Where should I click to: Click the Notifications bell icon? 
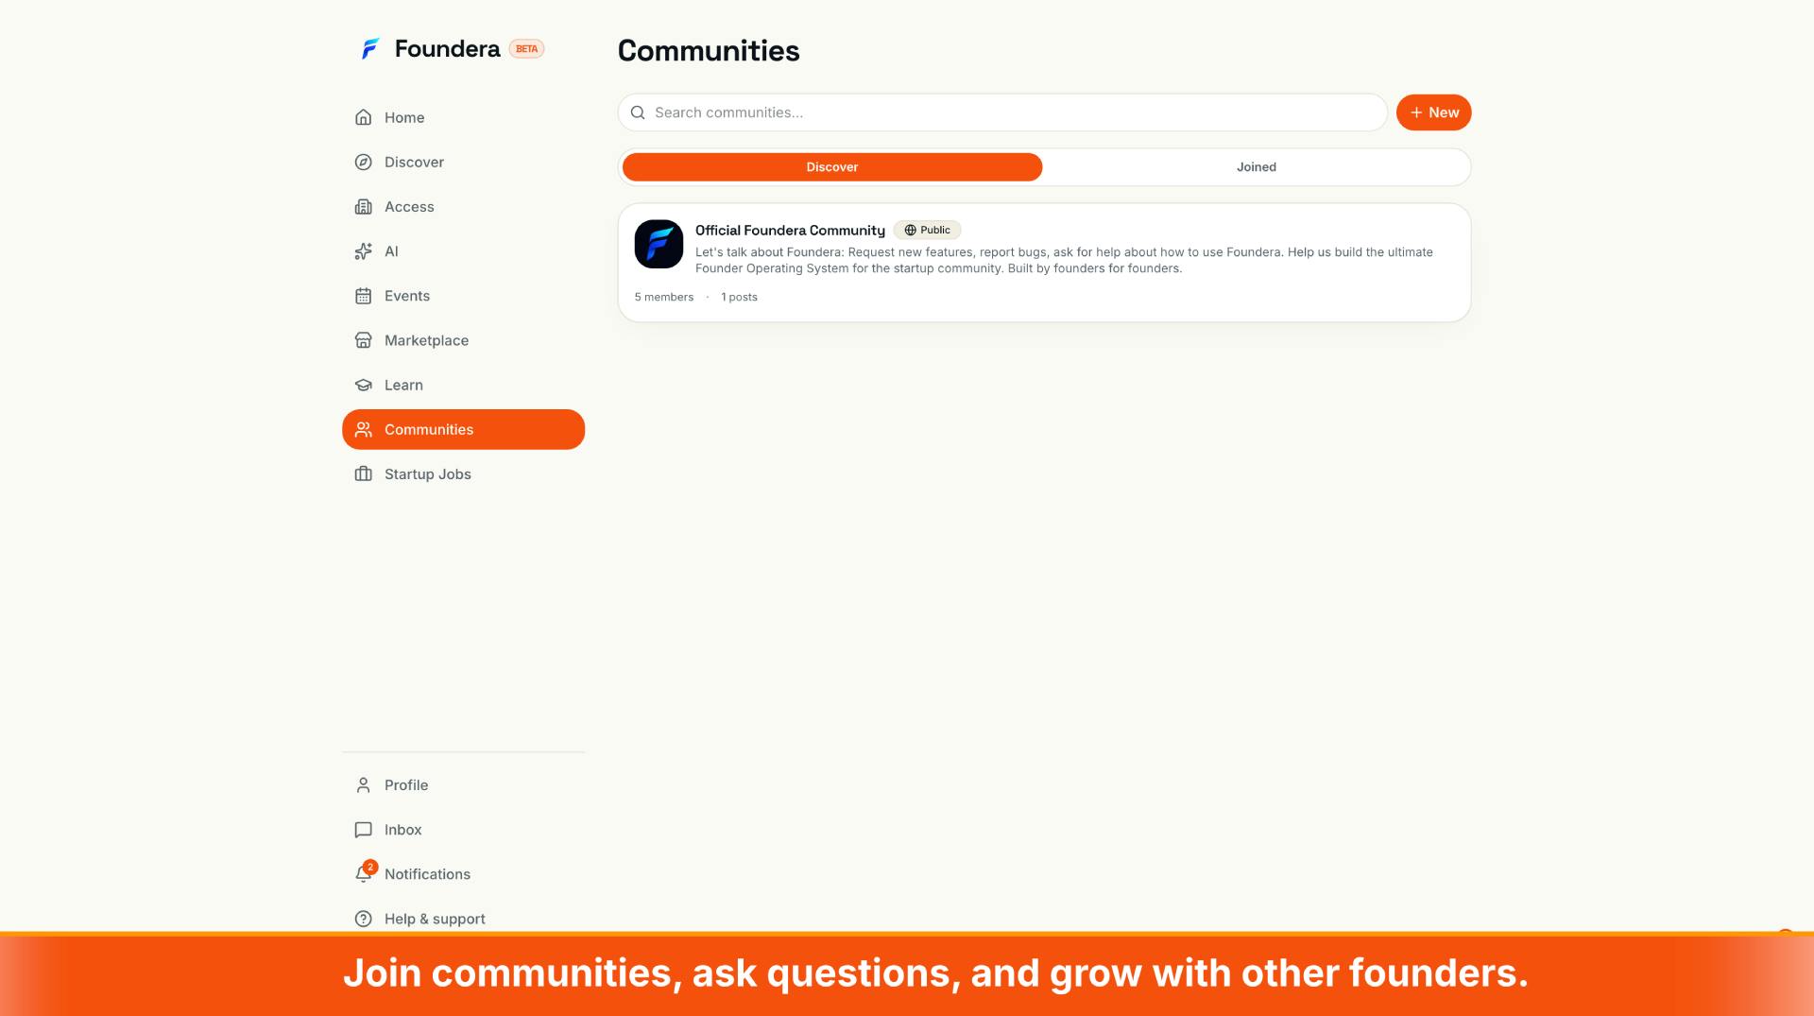point(364,873)
